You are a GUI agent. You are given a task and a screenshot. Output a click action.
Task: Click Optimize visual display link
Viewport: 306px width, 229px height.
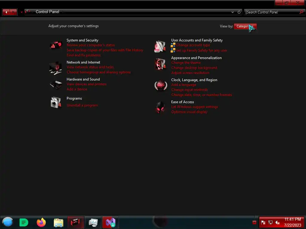189,112
